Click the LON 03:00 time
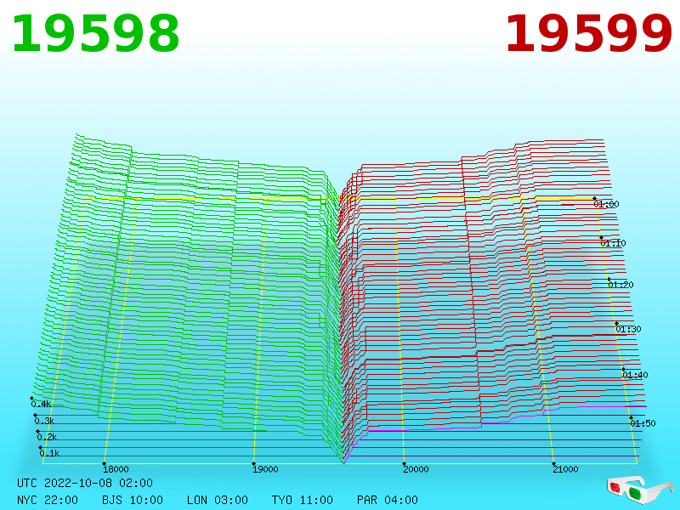The height and width of the screenshot is (510, 680). coord(218,500)
